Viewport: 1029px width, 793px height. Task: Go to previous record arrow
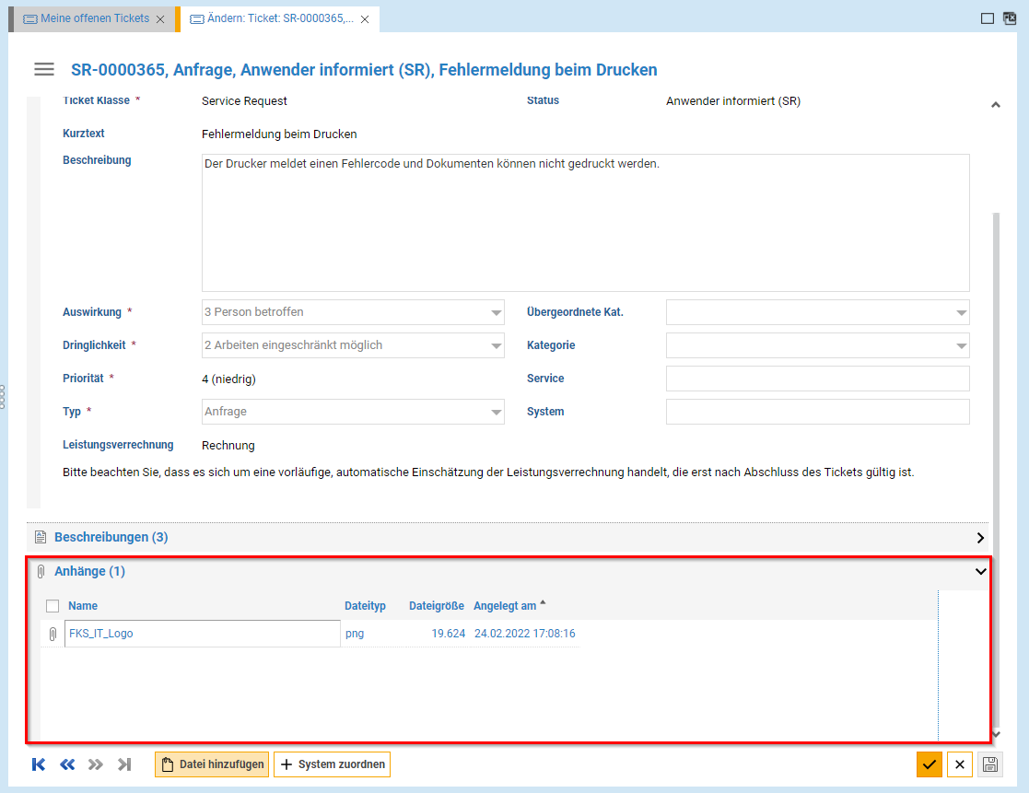click(x=67, y=764)
